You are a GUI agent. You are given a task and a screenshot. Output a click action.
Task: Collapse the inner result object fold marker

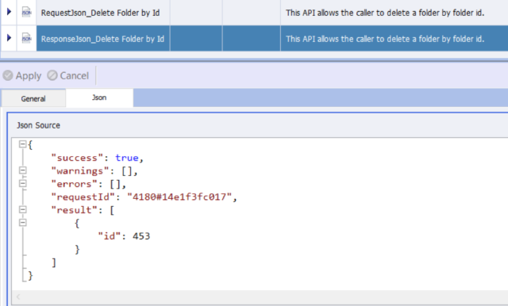pyautogui.click(x=22, y=223)
